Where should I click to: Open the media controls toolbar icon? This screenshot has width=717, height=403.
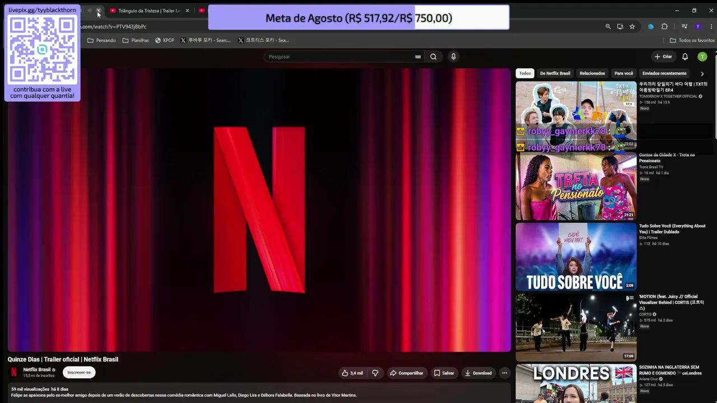[684, 26]
